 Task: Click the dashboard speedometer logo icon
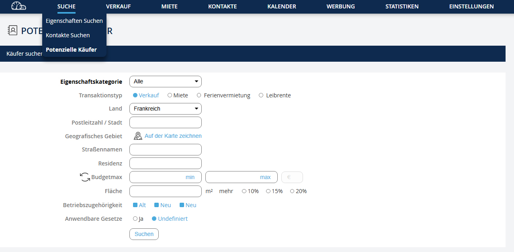(x=18, y=6)
